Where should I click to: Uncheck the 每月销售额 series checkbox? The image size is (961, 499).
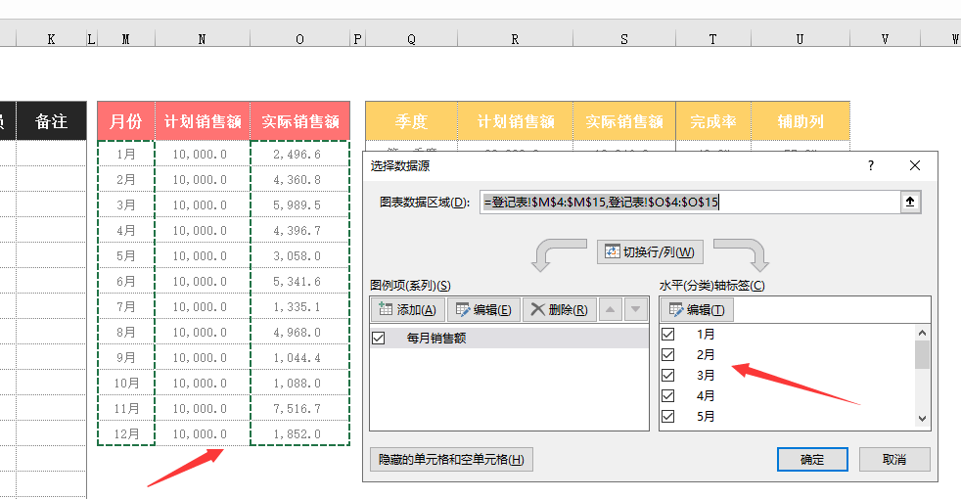pos(379,338)
